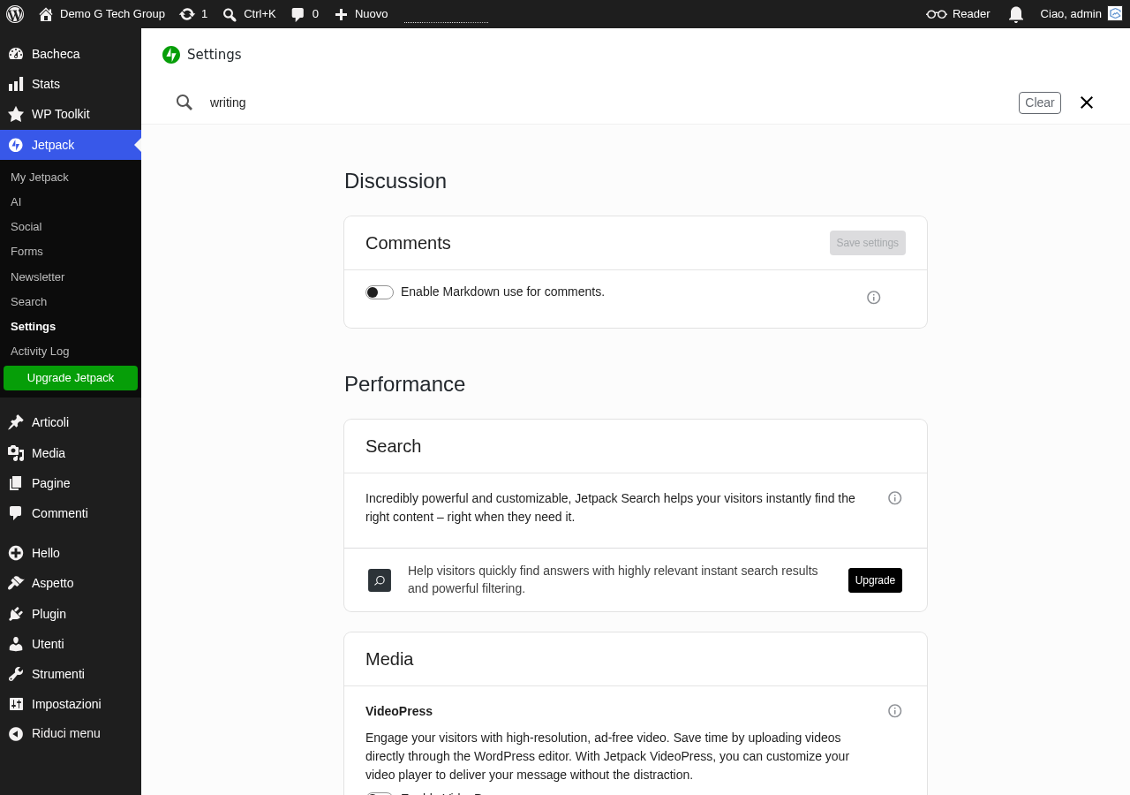Click the home icon for Demo G Tech Group

(46, 14)
